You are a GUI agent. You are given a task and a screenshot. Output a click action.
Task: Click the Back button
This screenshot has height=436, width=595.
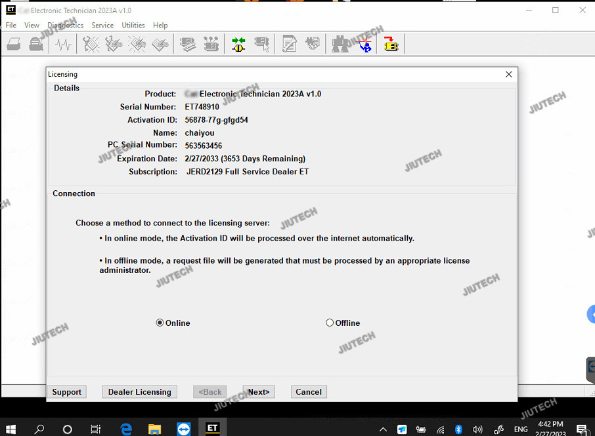[210, 391]
